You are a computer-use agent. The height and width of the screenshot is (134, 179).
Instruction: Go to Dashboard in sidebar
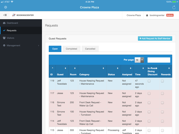coord(21,23)
